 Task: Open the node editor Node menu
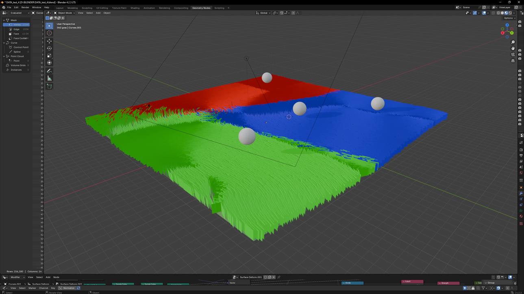point(56,277)
